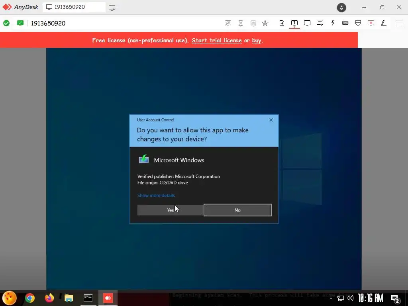Open File Explorer from the taskbar
The height and width of the screenshot is (306, 408).
[x=69, y=298]
